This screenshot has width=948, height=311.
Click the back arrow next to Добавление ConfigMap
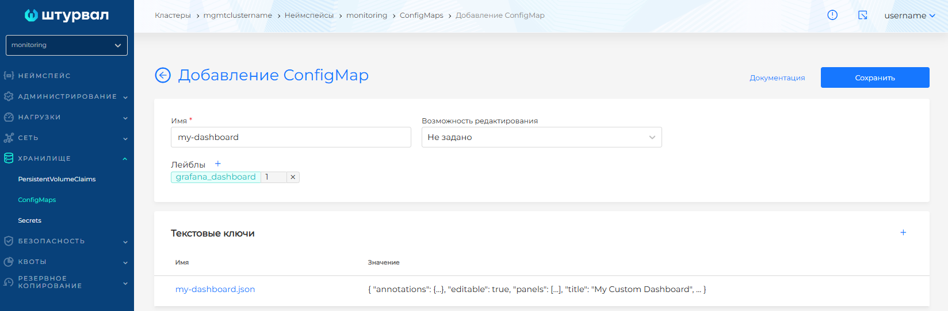point(163,75)
